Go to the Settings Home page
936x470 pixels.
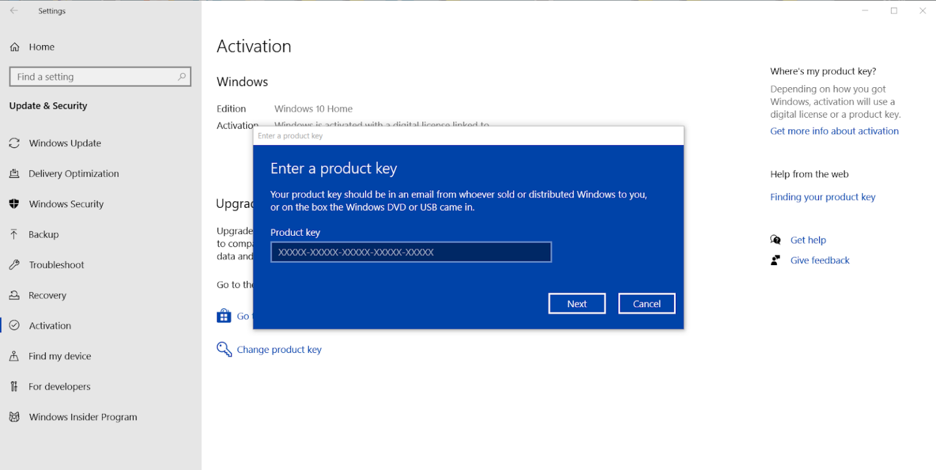pos(41,46)
